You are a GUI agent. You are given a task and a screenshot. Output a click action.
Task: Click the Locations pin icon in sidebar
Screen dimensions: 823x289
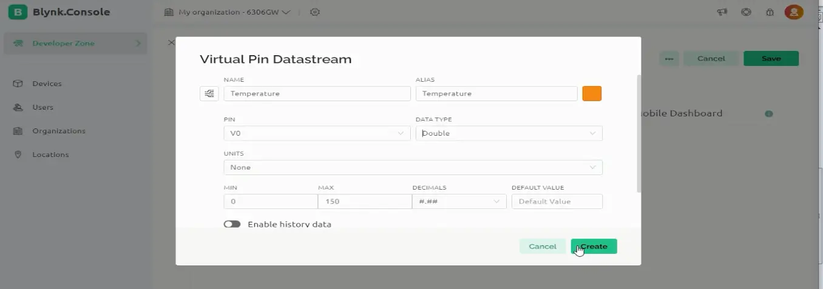pyautogui.click(x=18, y=154)
